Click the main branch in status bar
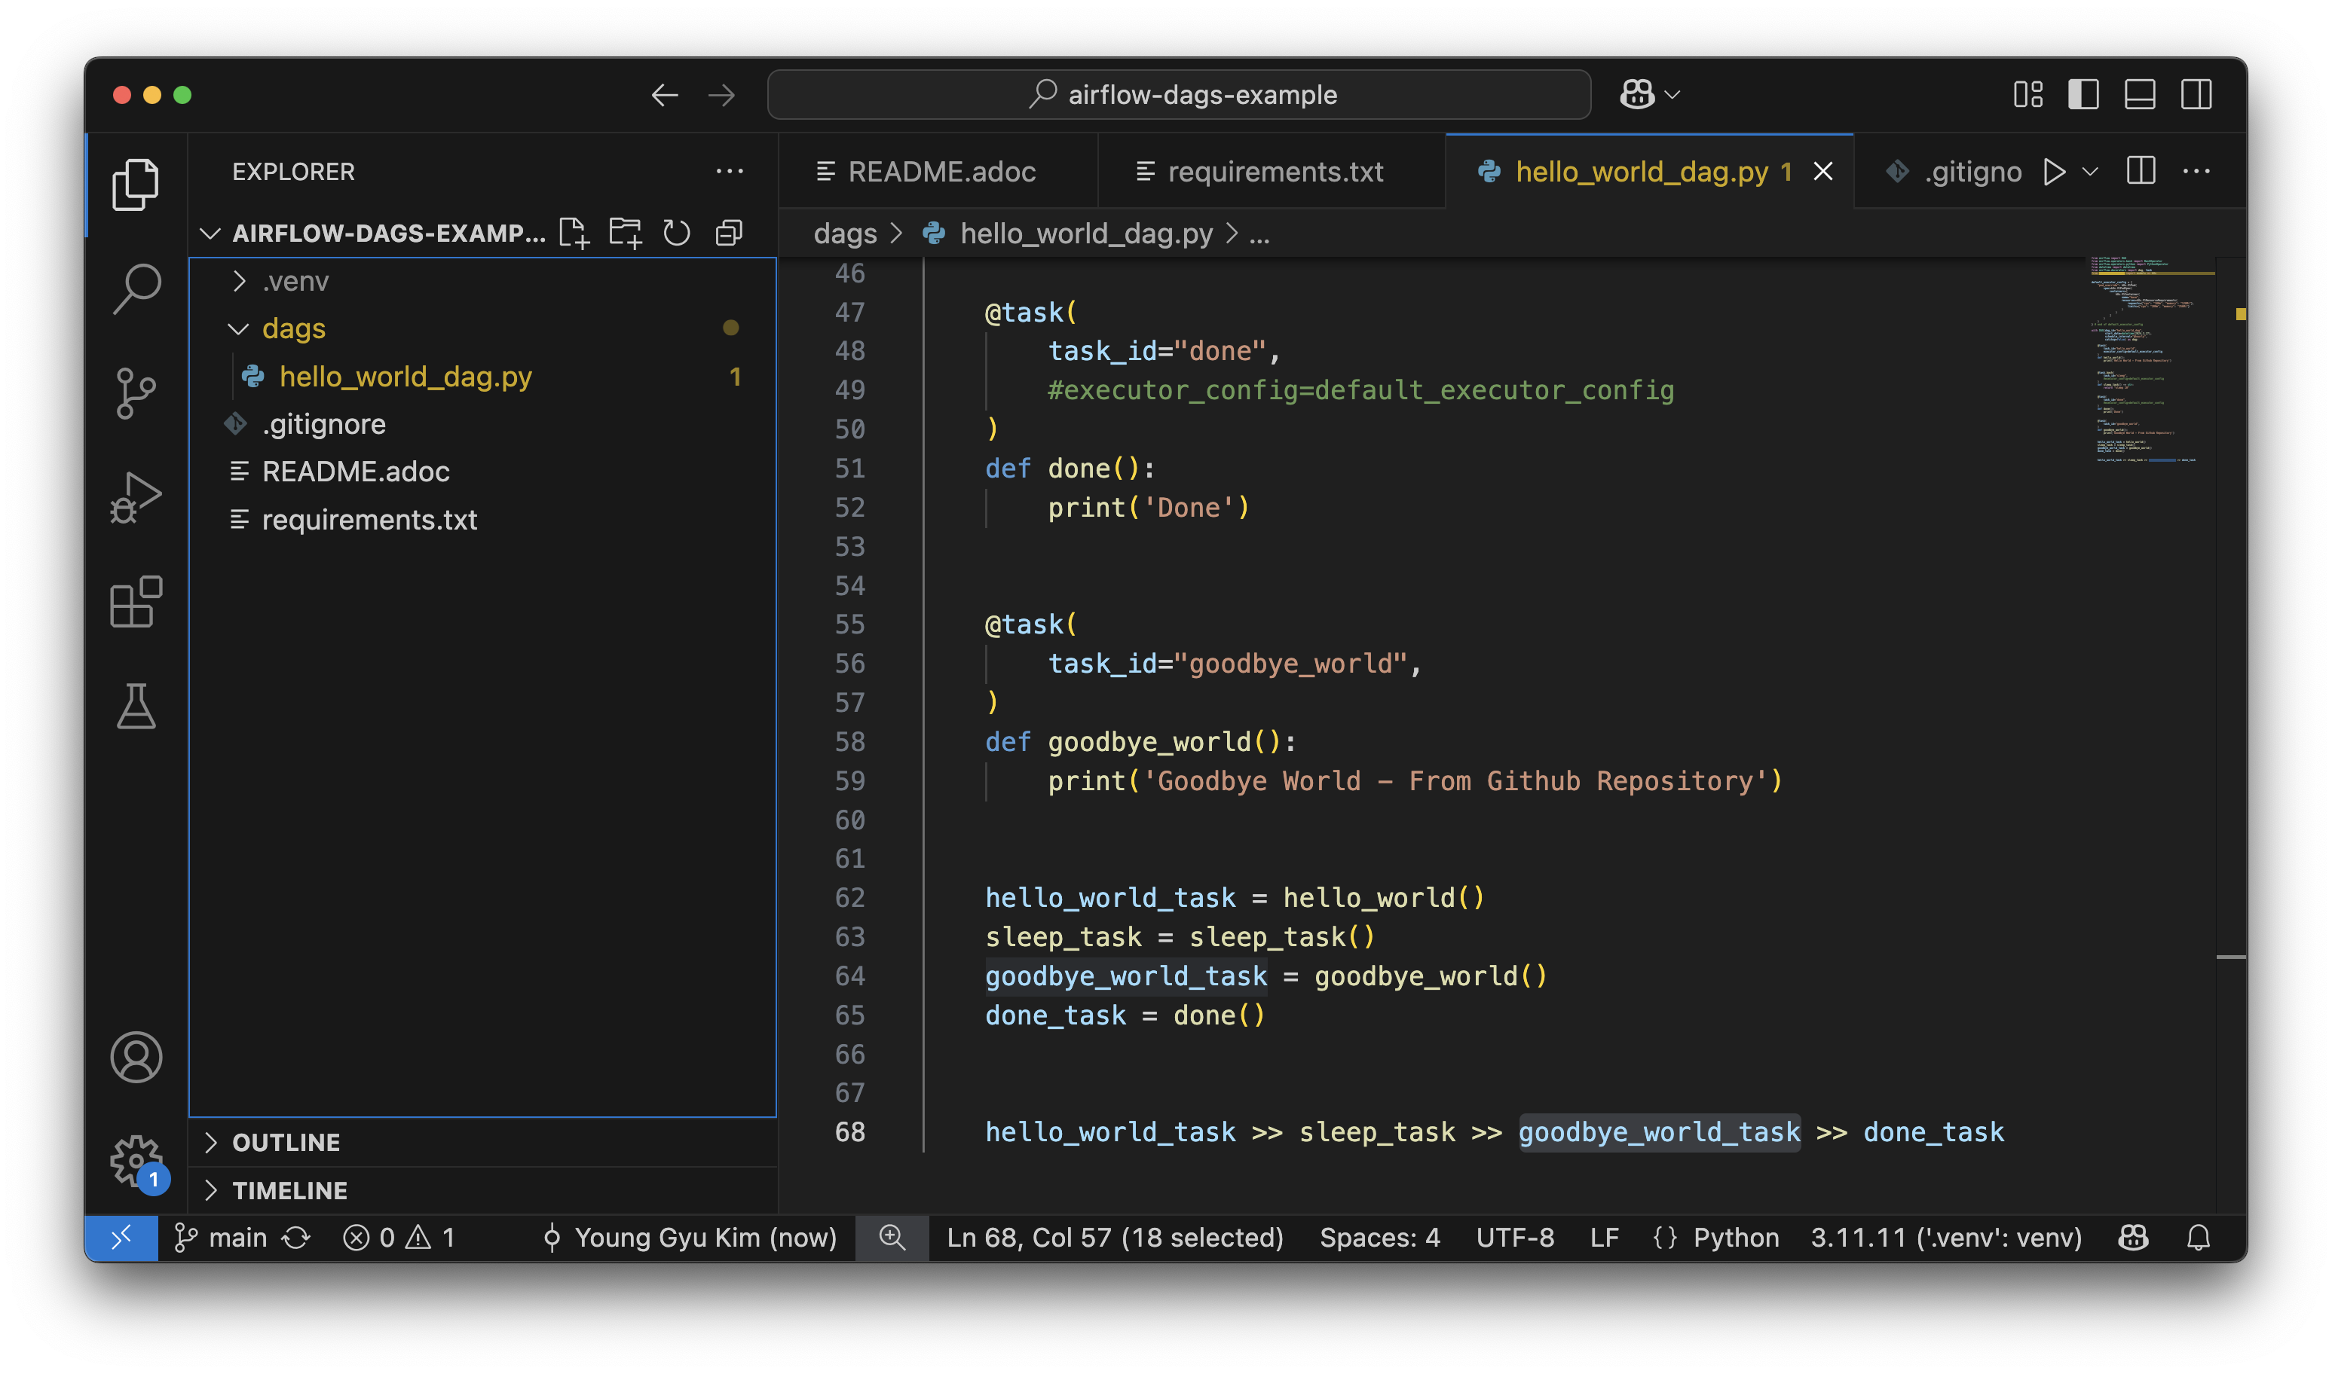This screenshot has width=2332, height=1374. (222, 1237)
